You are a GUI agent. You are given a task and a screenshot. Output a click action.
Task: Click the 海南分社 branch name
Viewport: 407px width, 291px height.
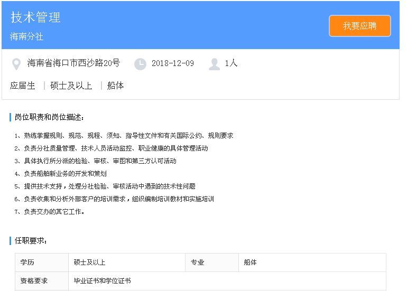tap(26, 36)
